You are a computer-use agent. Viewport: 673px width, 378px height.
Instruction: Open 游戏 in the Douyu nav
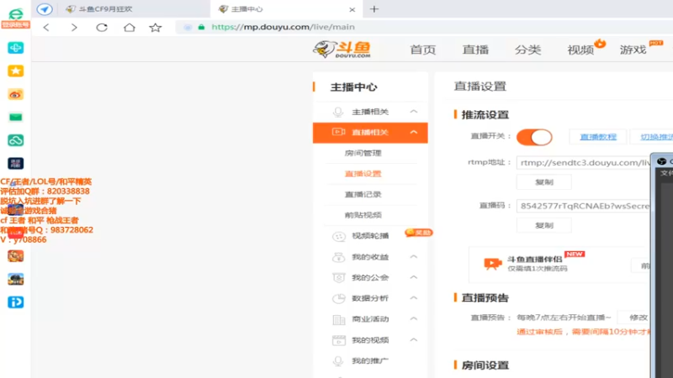(x=633, y=50)
